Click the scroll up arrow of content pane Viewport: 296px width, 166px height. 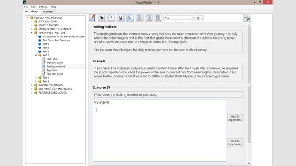tap(249, 25)
